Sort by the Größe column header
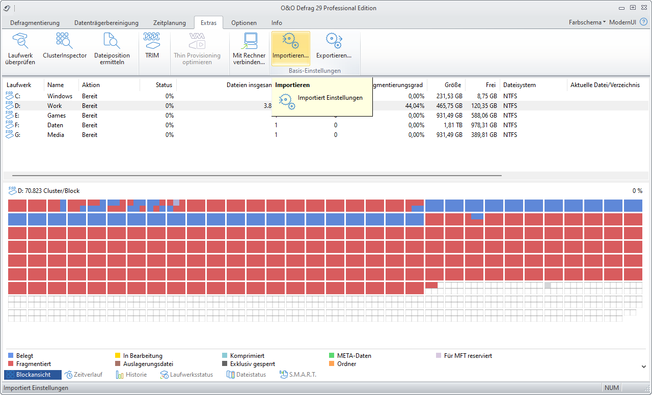The image size is (652, 395). point(446,85)
